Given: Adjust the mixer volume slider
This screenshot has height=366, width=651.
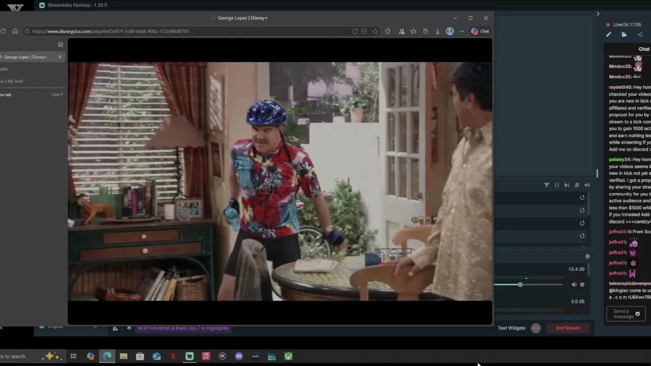Looking at the screenshot, I should tap(520, 285).
